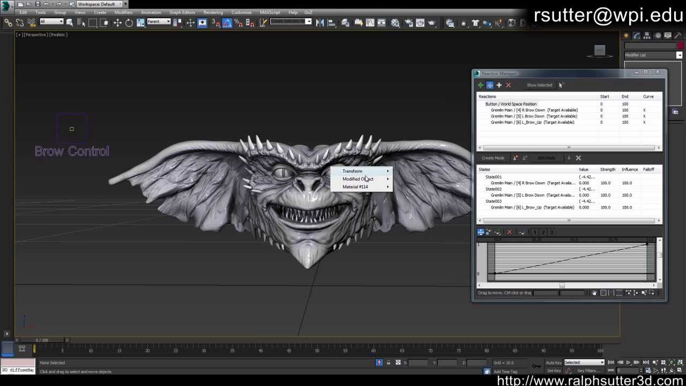Select the Link tool in main toolbar
Viewport: 686px width, 386px height.
(x=8, y=23)
